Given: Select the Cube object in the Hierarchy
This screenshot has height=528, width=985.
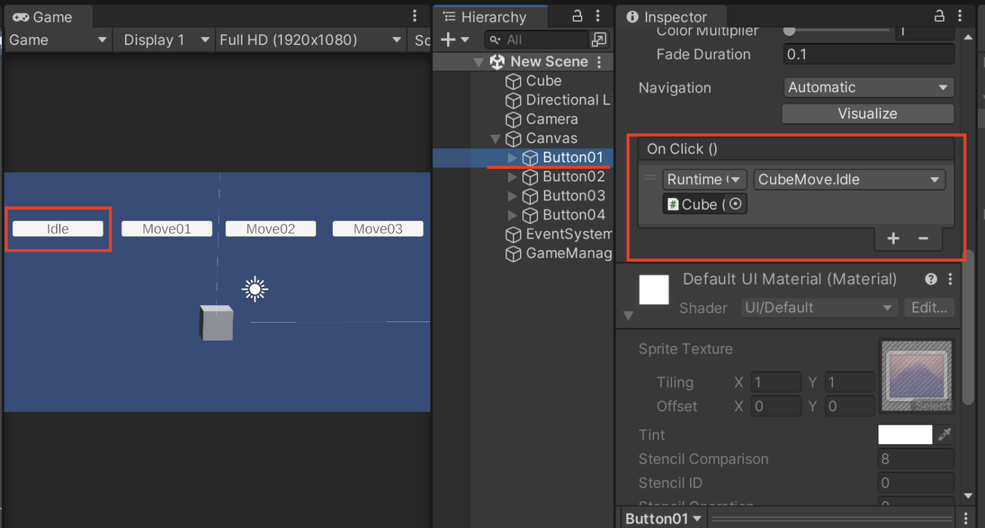Looking at the screenshot, I should pos(543,81).
